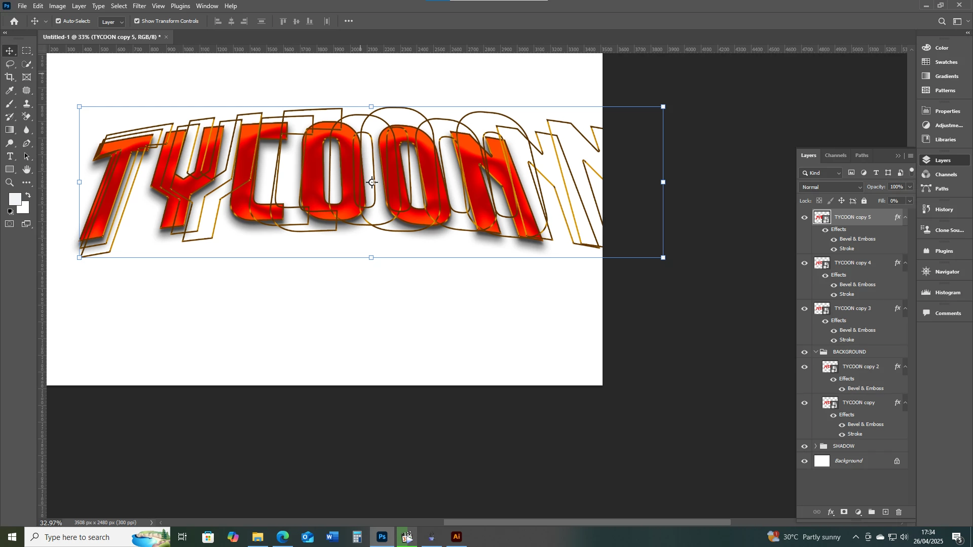
Task: Create new group folder icon
Action: tap(872, 513)
